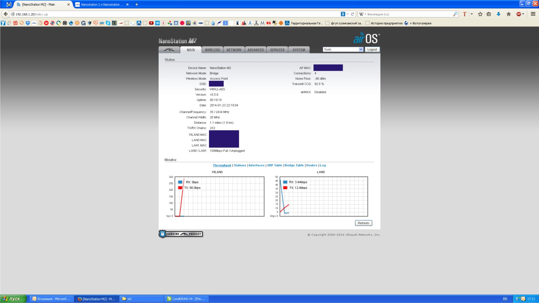Click the WLAN0 throughput graph
Image resolution: width=539 pixels, height=303 pixels.
219,196
